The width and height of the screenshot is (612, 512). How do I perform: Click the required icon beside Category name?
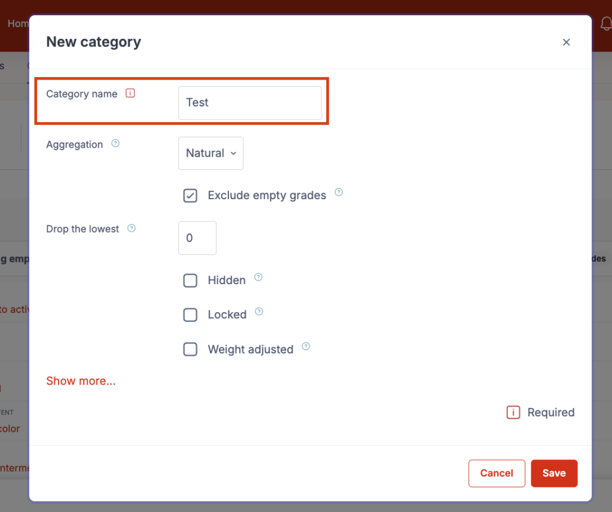pos(130,93)
